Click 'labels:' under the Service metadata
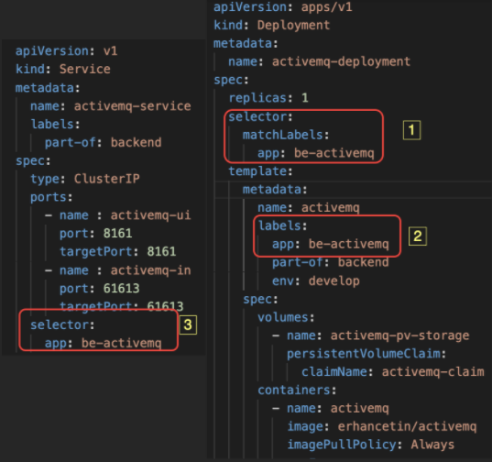The width and height of the screenshot is (492, 462). (x=55, y=125)
